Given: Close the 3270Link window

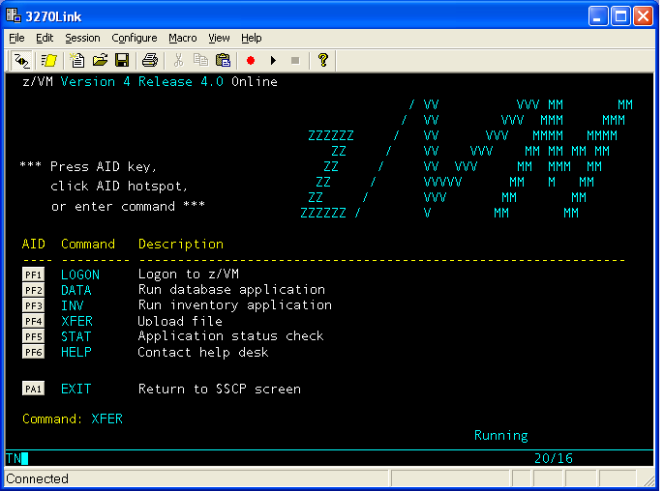Looking at the screenshot, I should [644, 16].
